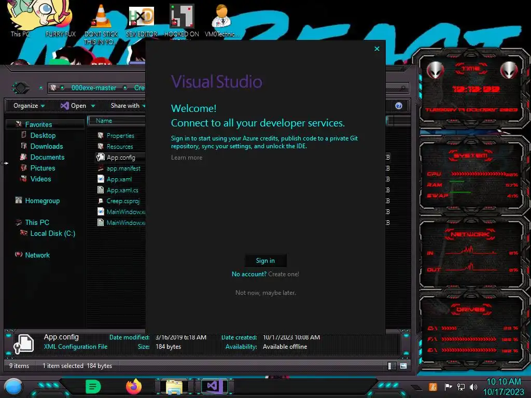Image resolution: width=531 pixels, height=398 pixels.
Task: Click the App.config file icon
Action: 101,157
